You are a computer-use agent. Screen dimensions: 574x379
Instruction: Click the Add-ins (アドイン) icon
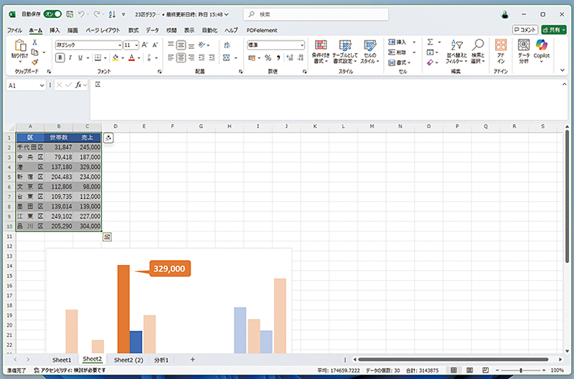[x=501, y=52]
